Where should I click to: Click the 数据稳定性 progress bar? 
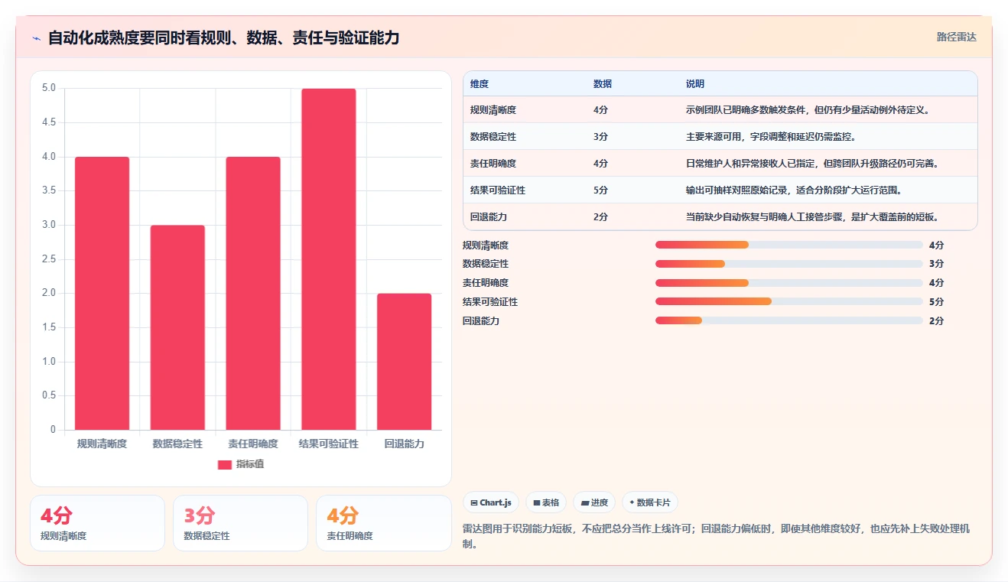tap(789, 264)
